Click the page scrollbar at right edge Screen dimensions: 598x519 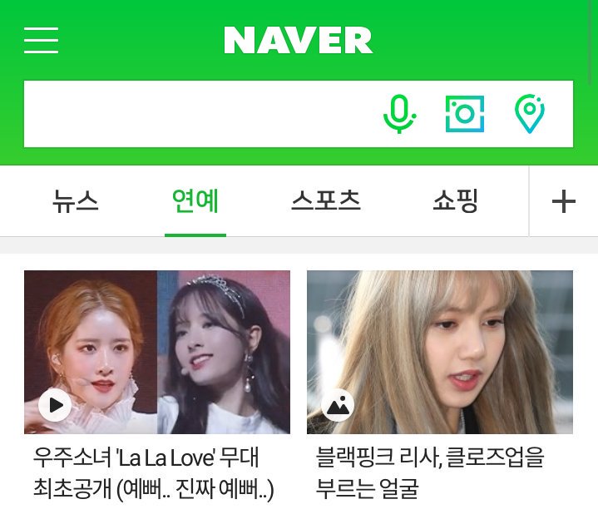(x=591, y=42)
